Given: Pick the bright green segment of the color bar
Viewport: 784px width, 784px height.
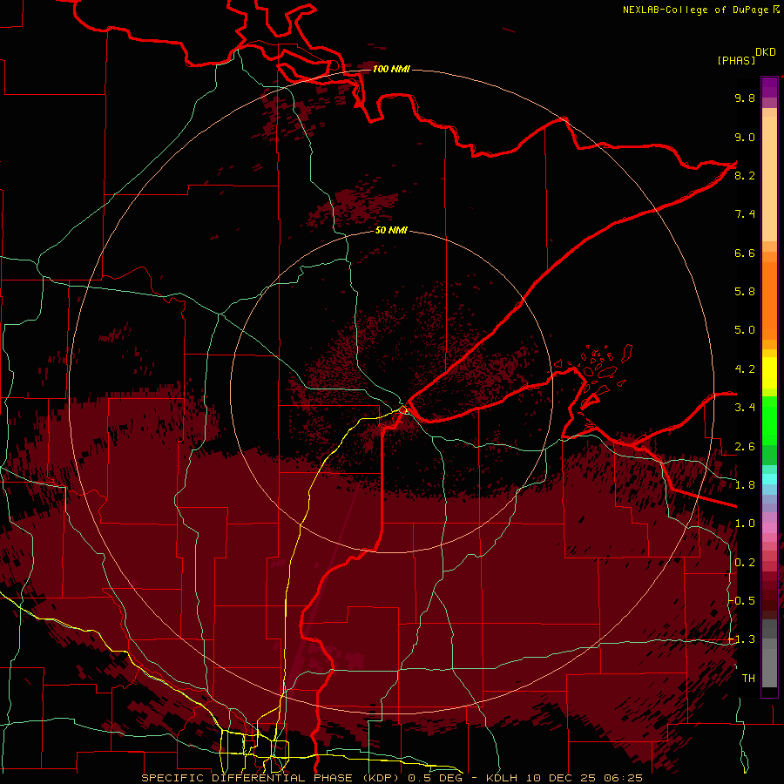Looking at the screenshot, I should [x=769, y=420].
